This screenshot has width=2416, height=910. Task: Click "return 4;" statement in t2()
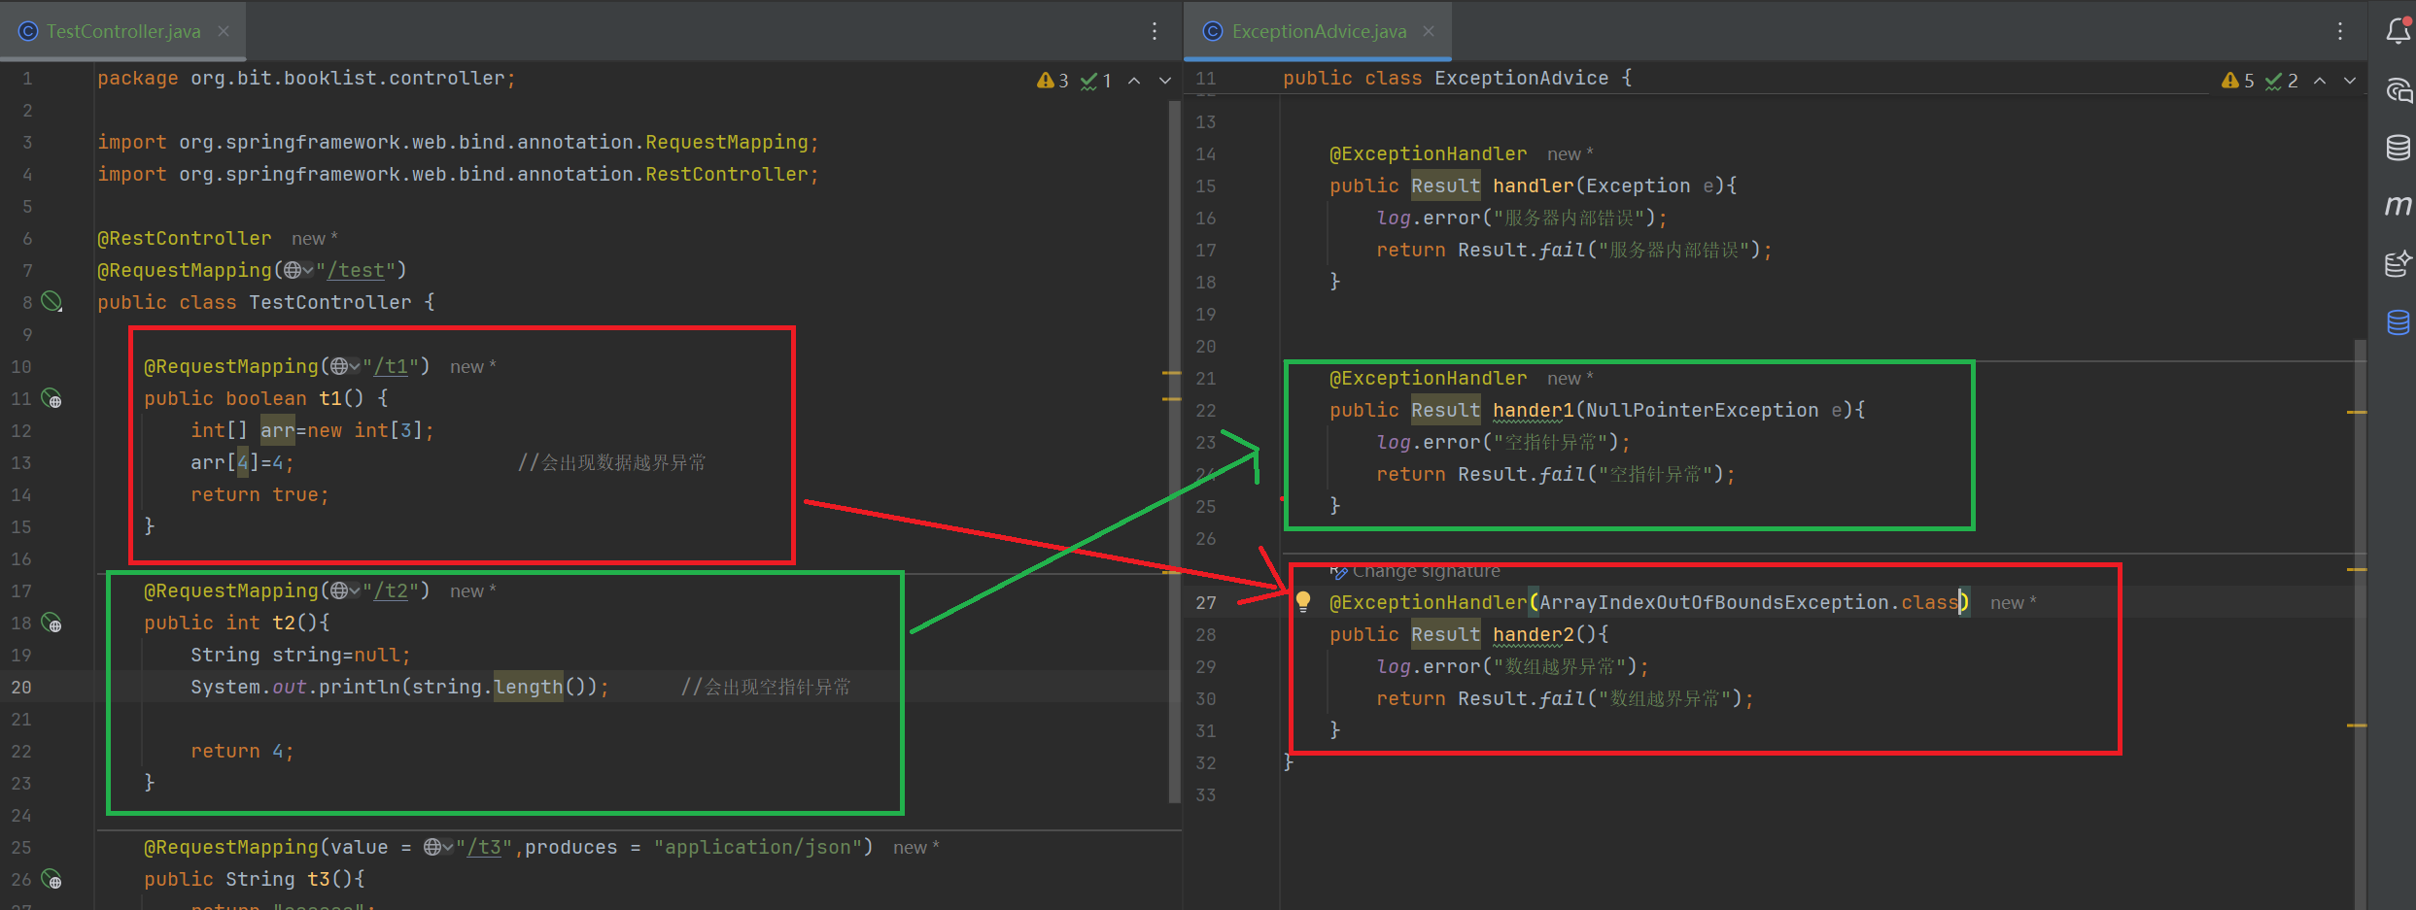coord(242,751)
